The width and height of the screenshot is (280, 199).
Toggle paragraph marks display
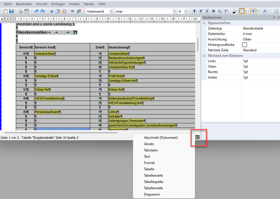(x=253, y=11)
